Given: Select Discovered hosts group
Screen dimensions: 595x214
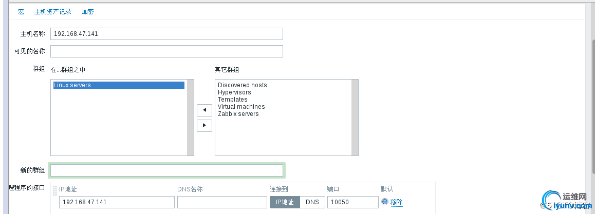Looking at the screenshot, I should (243, 85).
